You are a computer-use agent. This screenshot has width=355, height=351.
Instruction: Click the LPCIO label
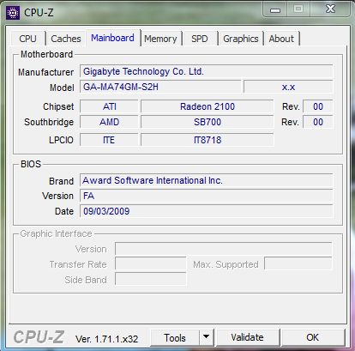[x=61, y=140]
